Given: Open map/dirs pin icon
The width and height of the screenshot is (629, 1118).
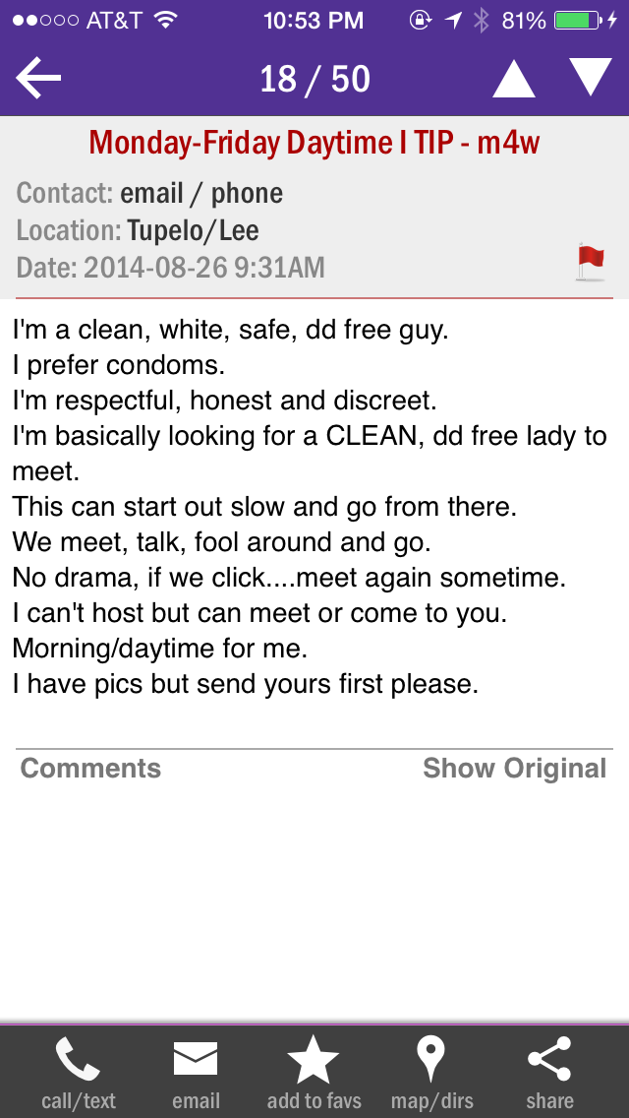Looking at the screenshot, I should 431,1059.
